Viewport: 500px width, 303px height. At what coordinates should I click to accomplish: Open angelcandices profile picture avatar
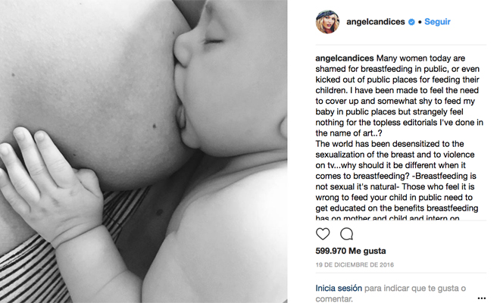coord(327,22)
